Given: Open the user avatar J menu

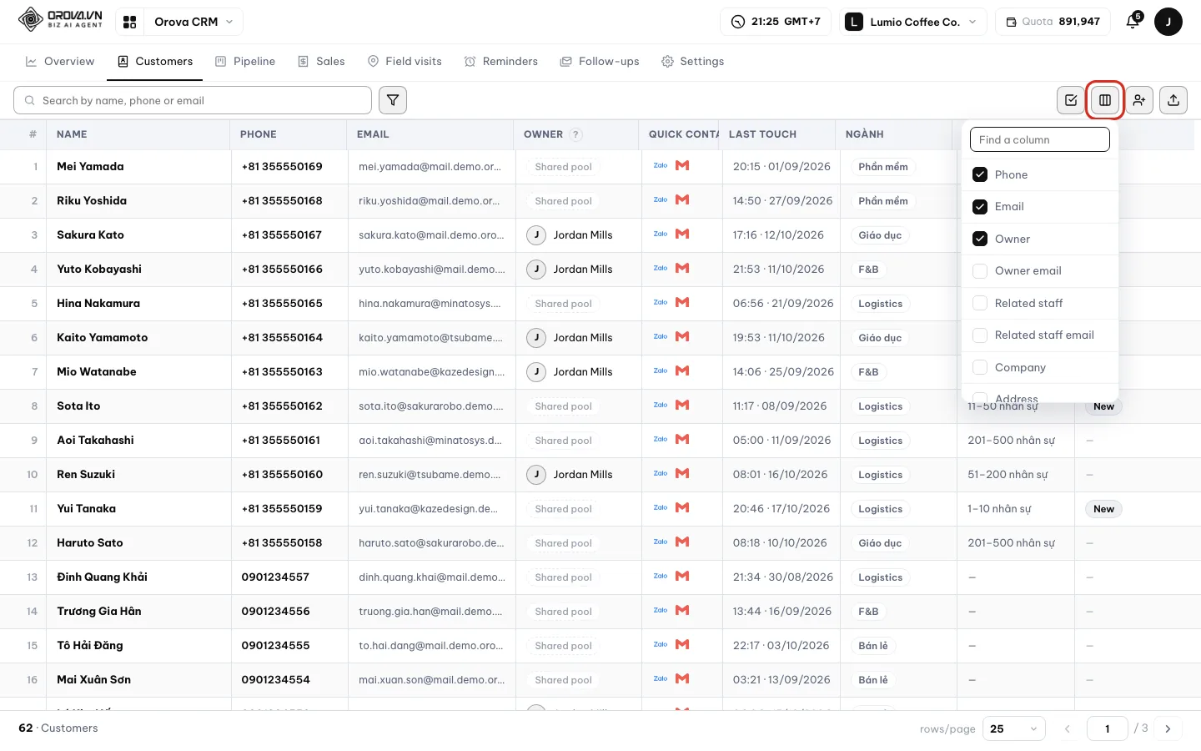Looking at the screenshot, I should [1168, 22].
